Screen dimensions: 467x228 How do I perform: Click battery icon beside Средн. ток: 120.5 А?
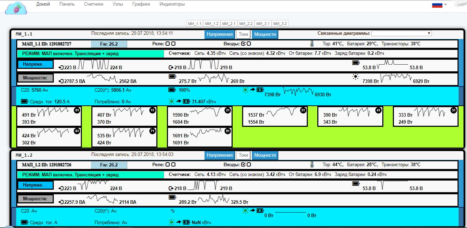click(x=24, y=102)
